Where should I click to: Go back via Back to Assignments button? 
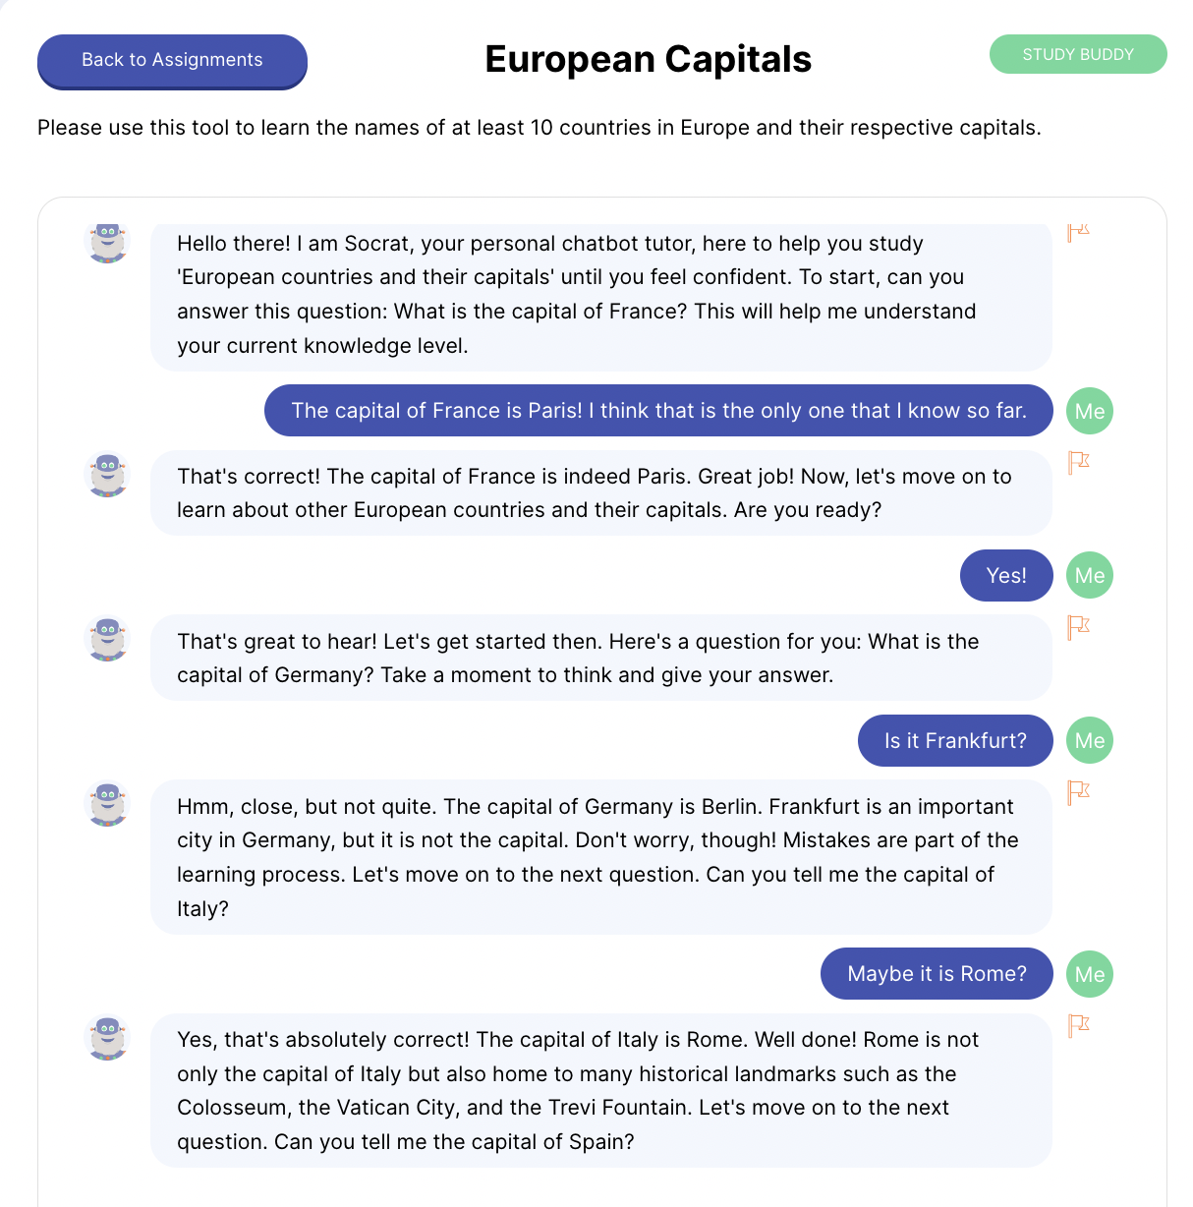pos(172,60)
